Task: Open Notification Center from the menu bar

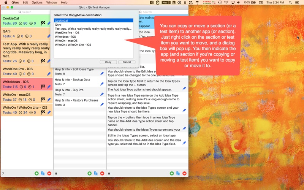Action: click(297, 3)
